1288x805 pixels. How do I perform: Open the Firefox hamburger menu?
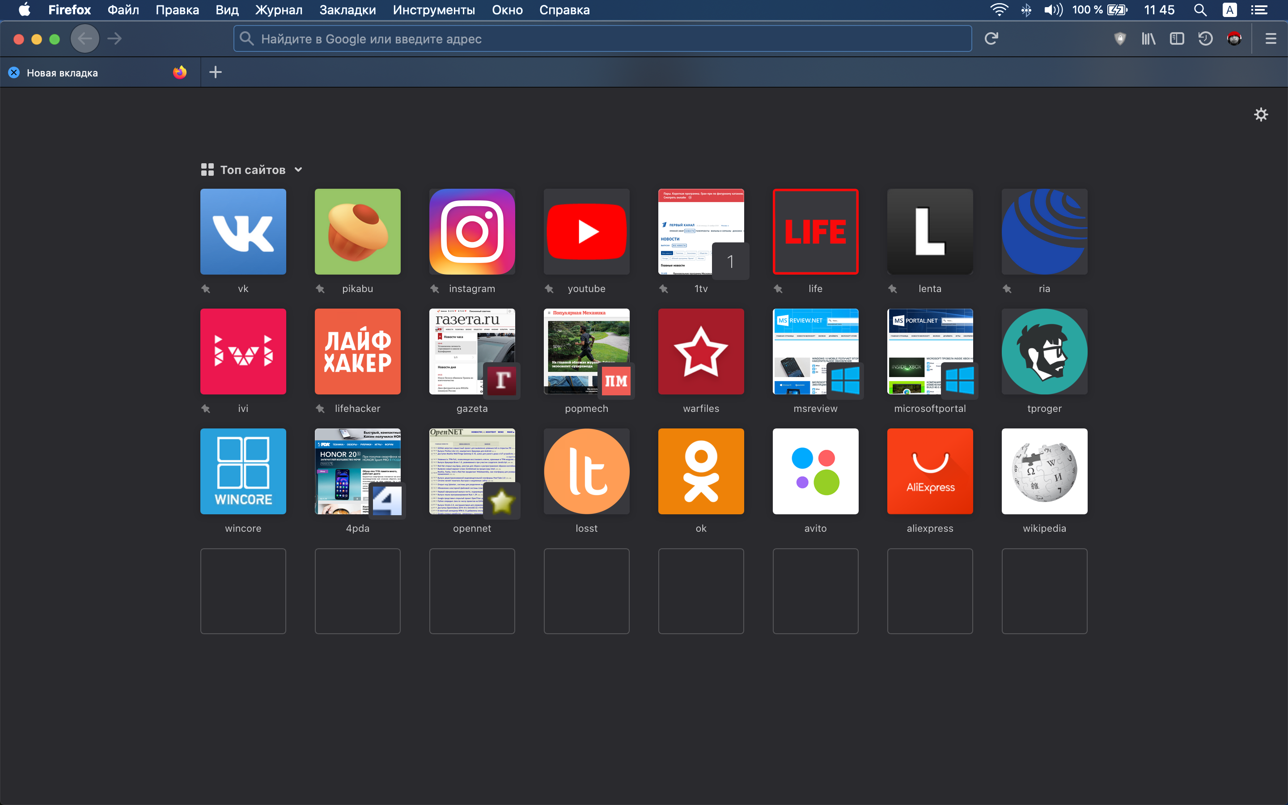1271,39
